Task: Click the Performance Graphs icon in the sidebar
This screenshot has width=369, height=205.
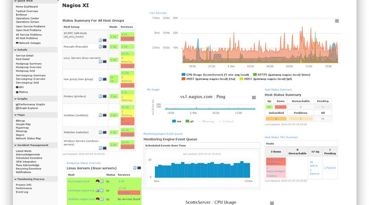Action: tap(17, 105)
